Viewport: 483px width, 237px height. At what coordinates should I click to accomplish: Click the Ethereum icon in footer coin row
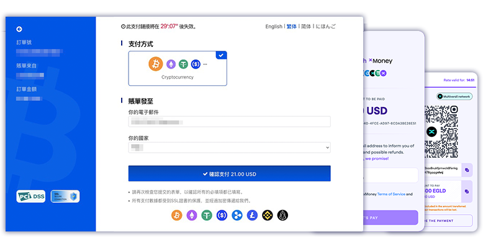192,215
